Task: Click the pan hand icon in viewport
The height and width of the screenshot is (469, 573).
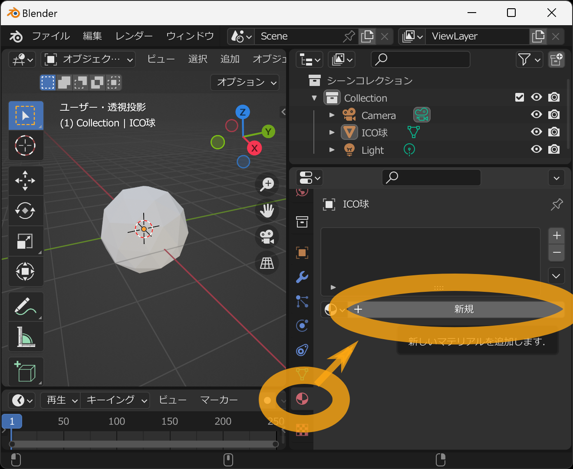Action: click(267, 211)
